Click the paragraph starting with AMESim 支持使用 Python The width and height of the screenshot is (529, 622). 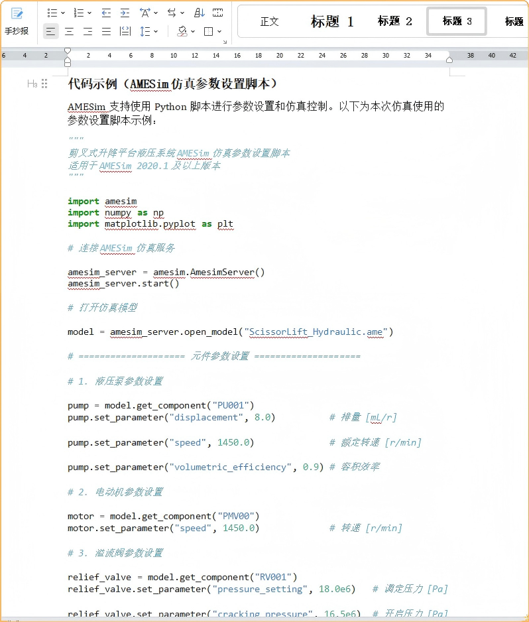[256, 113]
